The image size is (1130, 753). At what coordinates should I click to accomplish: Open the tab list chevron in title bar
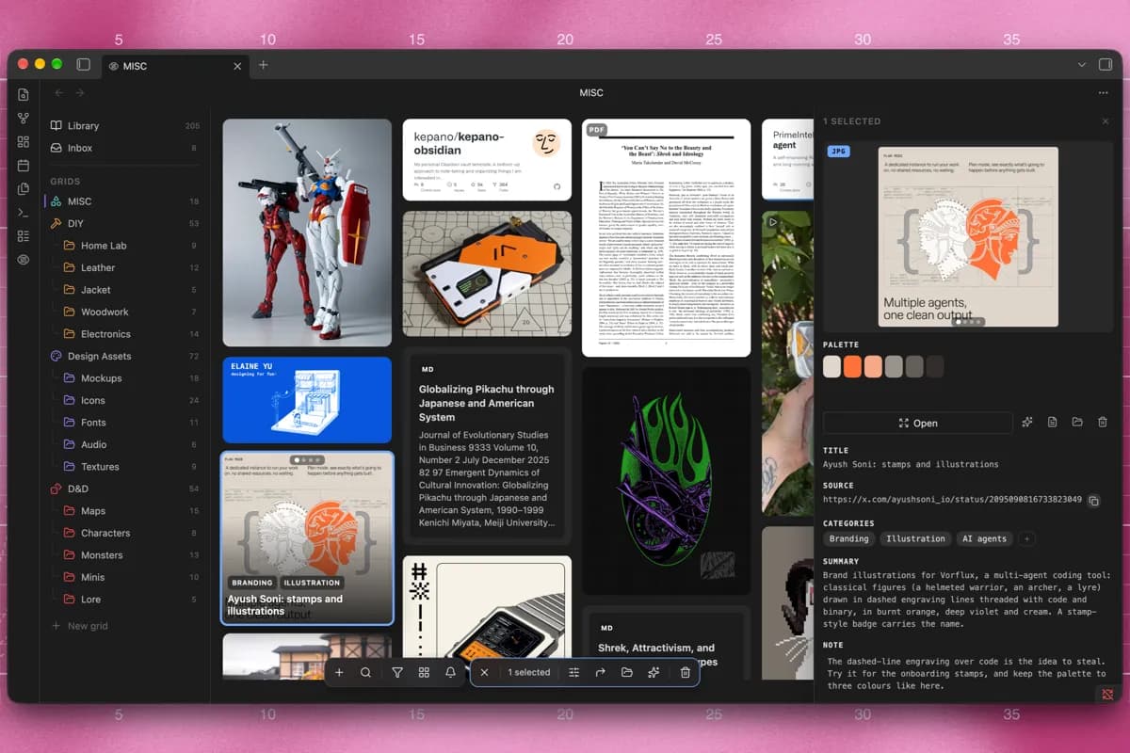point(1081,65)
